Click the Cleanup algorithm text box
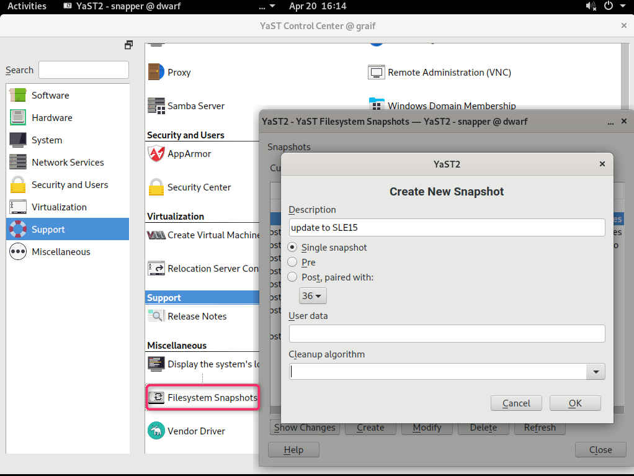 coord(438,372)
